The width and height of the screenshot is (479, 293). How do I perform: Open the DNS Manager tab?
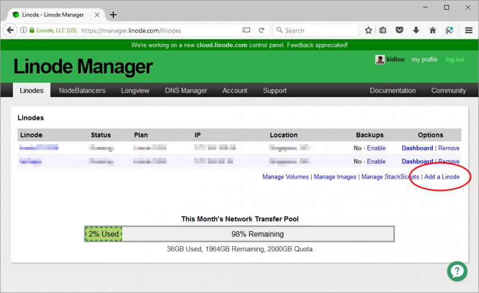(186, 90)
